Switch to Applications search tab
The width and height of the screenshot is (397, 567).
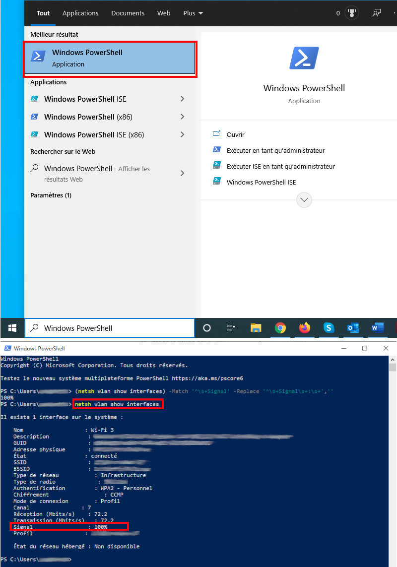point(80,13)
